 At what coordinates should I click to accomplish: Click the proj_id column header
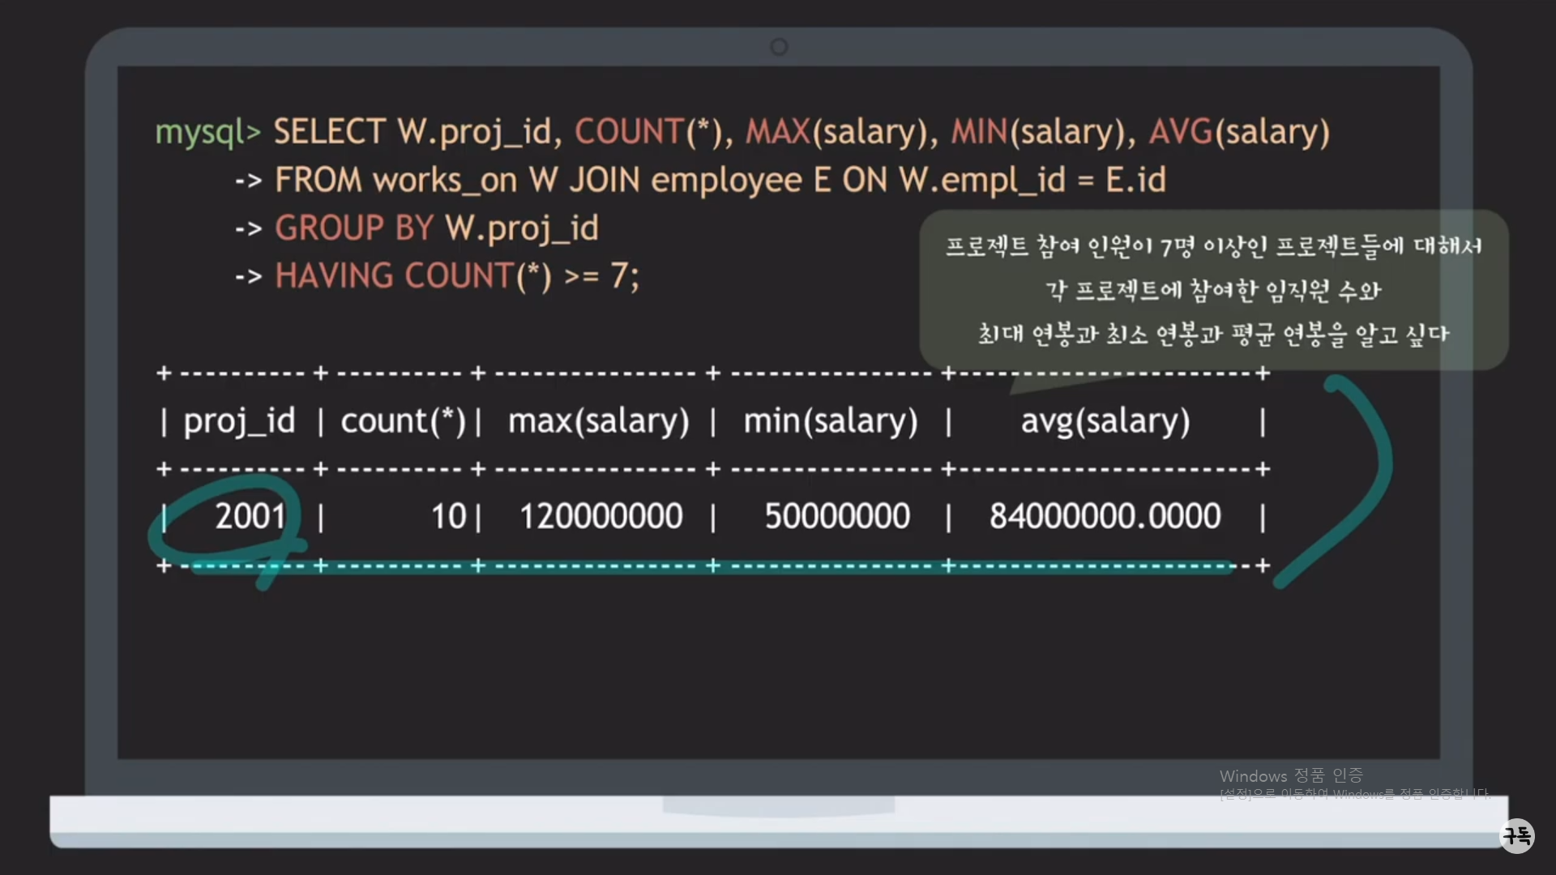[x=239, y=421]
